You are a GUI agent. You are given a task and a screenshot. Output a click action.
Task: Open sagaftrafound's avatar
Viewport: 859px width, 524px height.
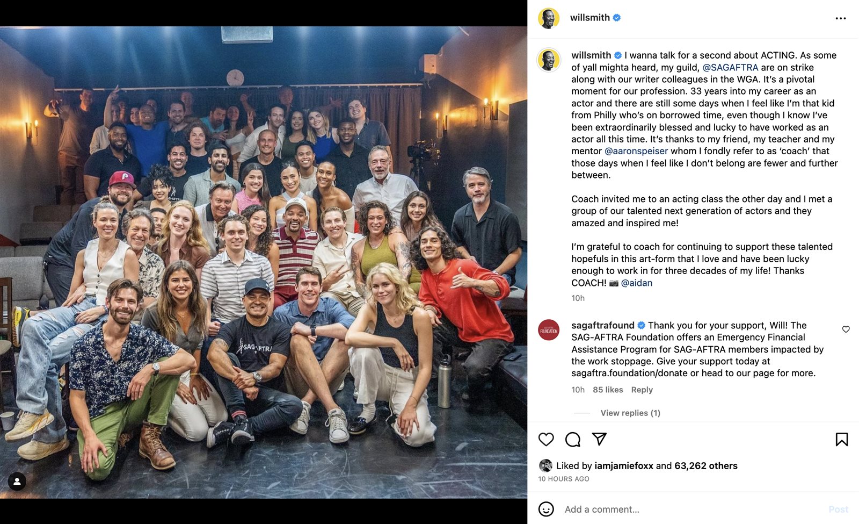pos(549,330)
